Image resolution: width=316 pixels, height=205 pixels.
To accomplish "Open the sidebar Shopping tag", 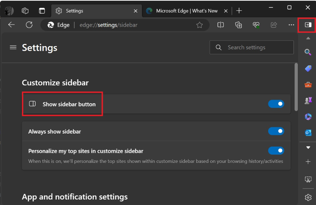I will [308, 69].
